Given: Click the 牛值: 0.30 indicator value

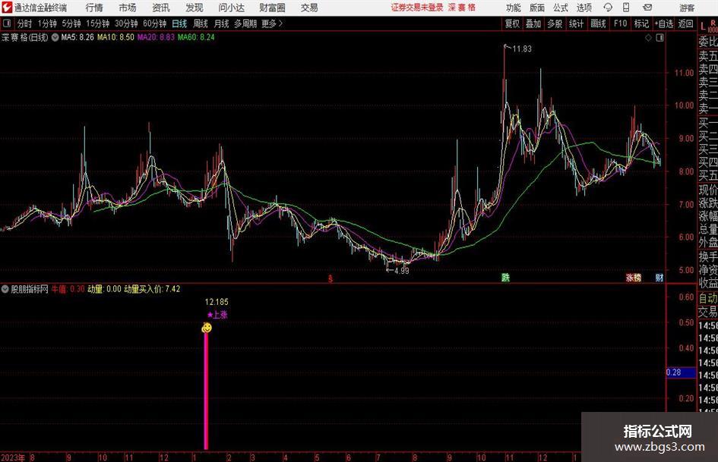Looking at the screenshot, I should coord(68,289).
